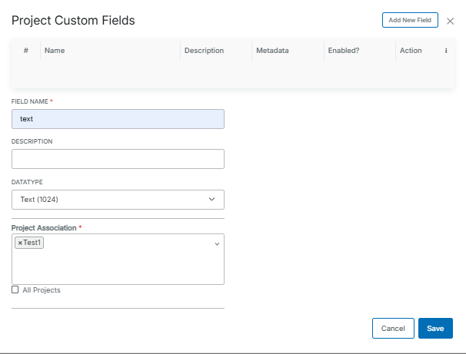Focus the Field Name text input

tap(118, 119)
